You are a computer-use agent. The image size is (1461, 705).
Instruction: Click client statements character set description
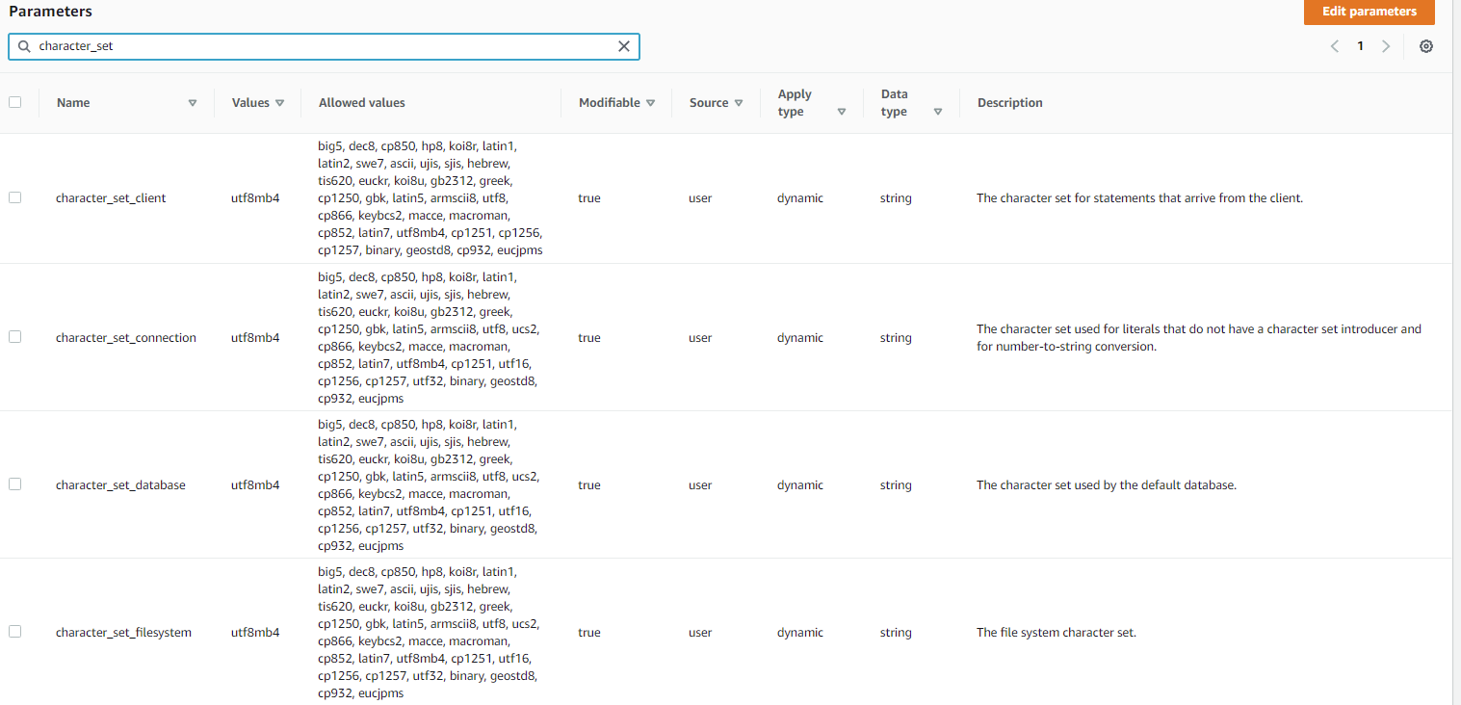click(1139, 198)
